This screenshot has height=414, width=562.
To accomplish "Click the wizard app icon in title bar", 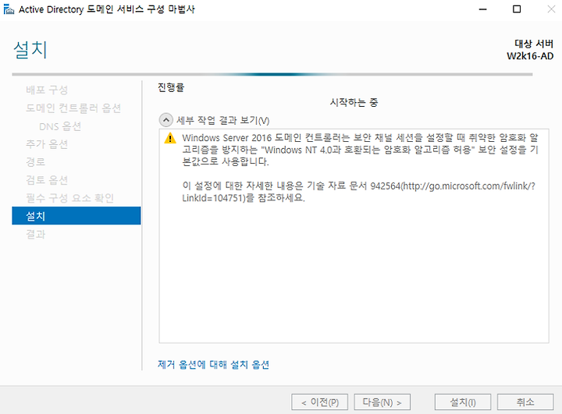I will (9, 9).
